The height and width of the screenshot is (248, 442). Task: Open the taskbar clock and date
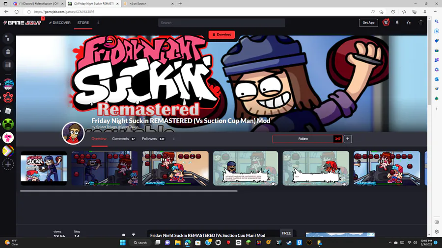pos(426,243)
